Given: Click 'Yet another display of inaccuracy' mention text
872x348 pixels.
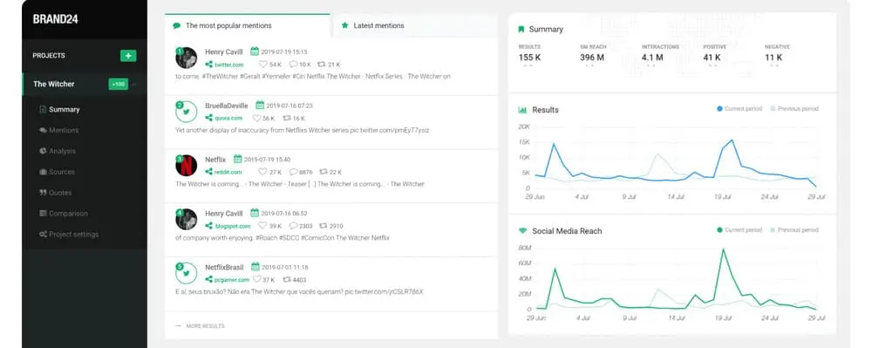Looking at the screenshot, I should point(302,130).
